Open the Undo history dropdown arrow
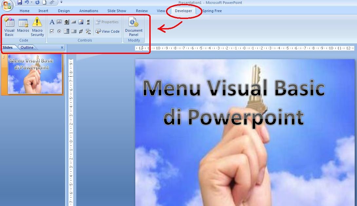Screen dimensions: 357x206 (x=31, y=3)
